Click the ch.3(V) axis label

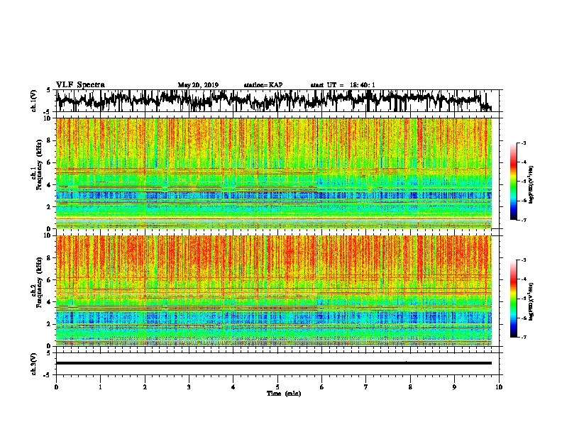point(34,364)
